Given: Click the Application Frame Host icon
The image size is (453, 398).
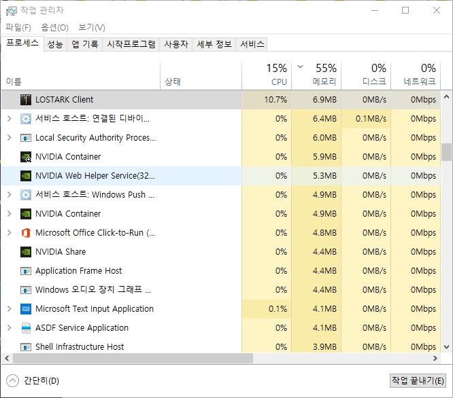Looking at the screenshot, I should click(x=26, y=271).
